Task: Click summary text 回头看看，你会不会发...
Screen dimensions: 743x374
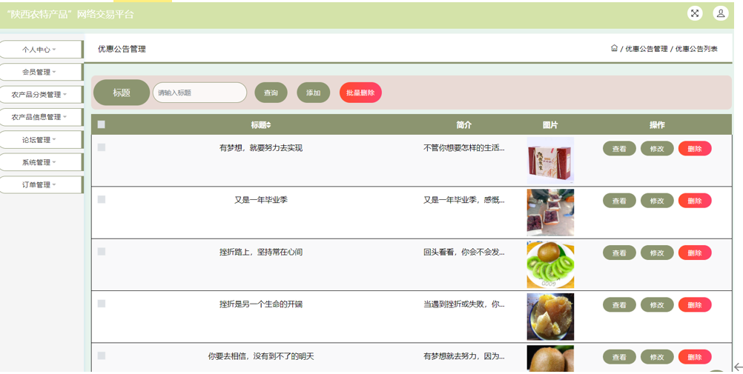Action: coord(464,253)
